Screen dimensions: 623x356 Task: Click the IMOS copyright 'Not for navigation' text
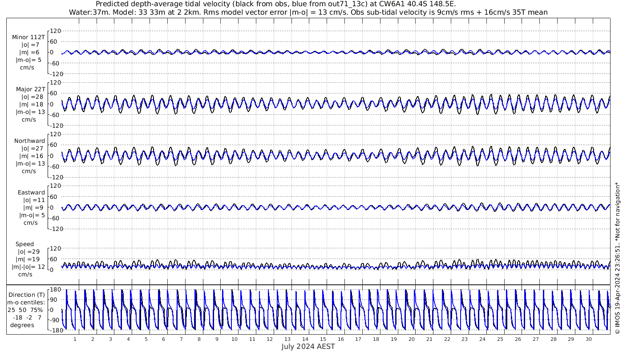[617, 258]
